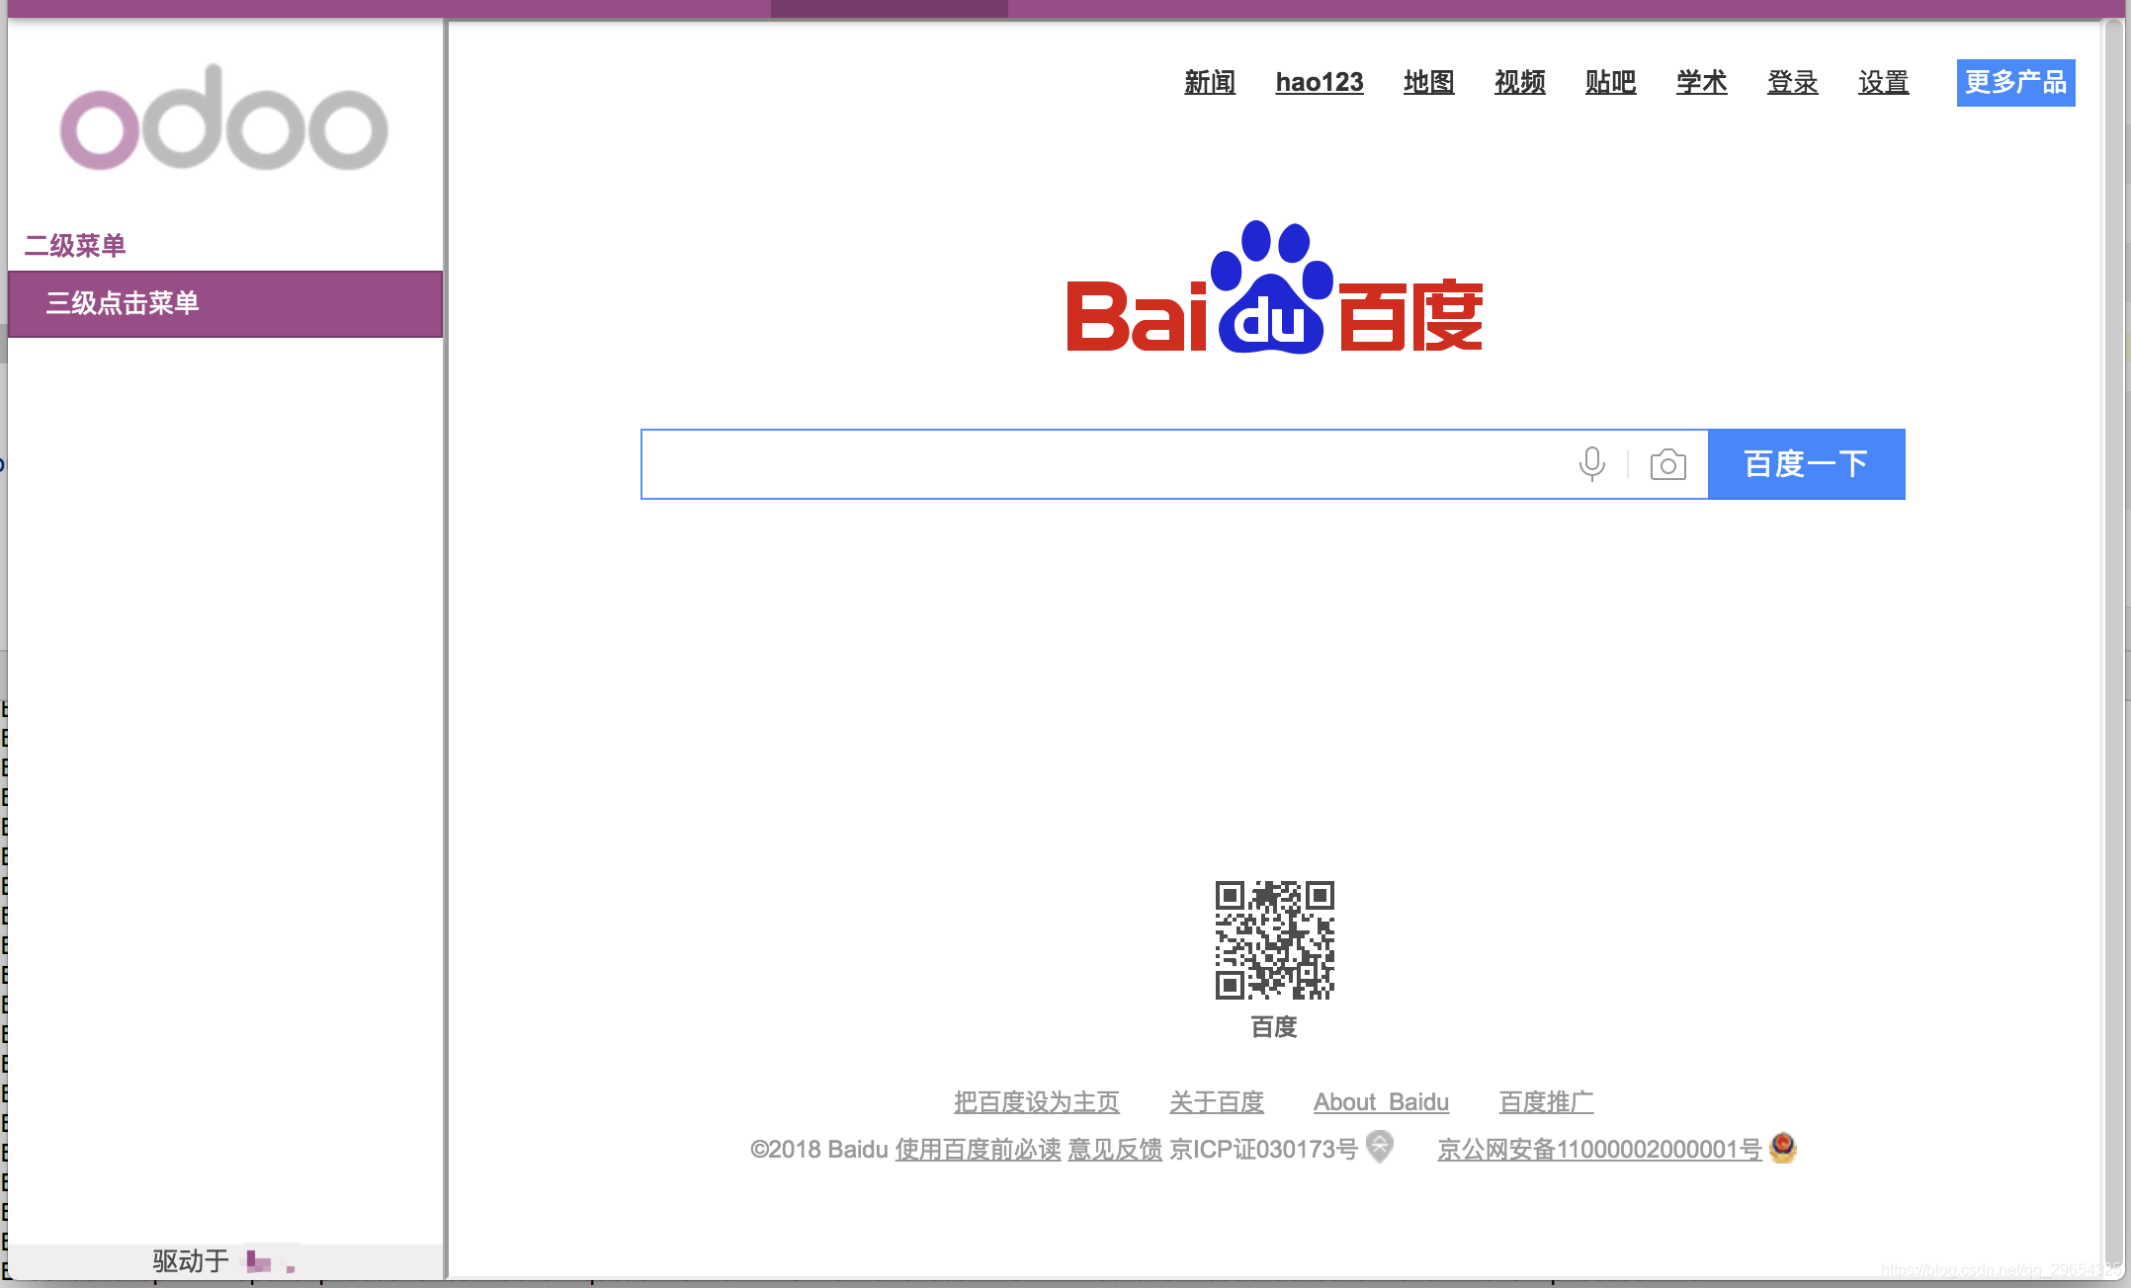Select the 二级菜单 sidebar heading
The image size is (2131, 1288).
pyautogui.click(x=75, y=245)
